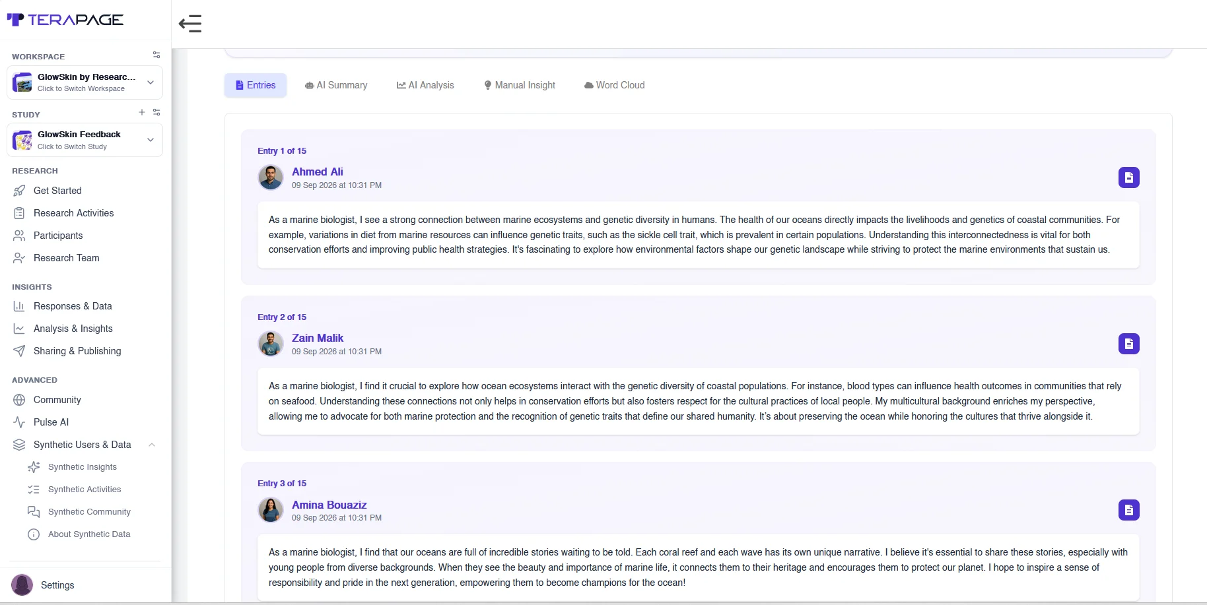Click the Research Team person icon
Viewport: 1207px width, 605px height.
click(19, 258)
